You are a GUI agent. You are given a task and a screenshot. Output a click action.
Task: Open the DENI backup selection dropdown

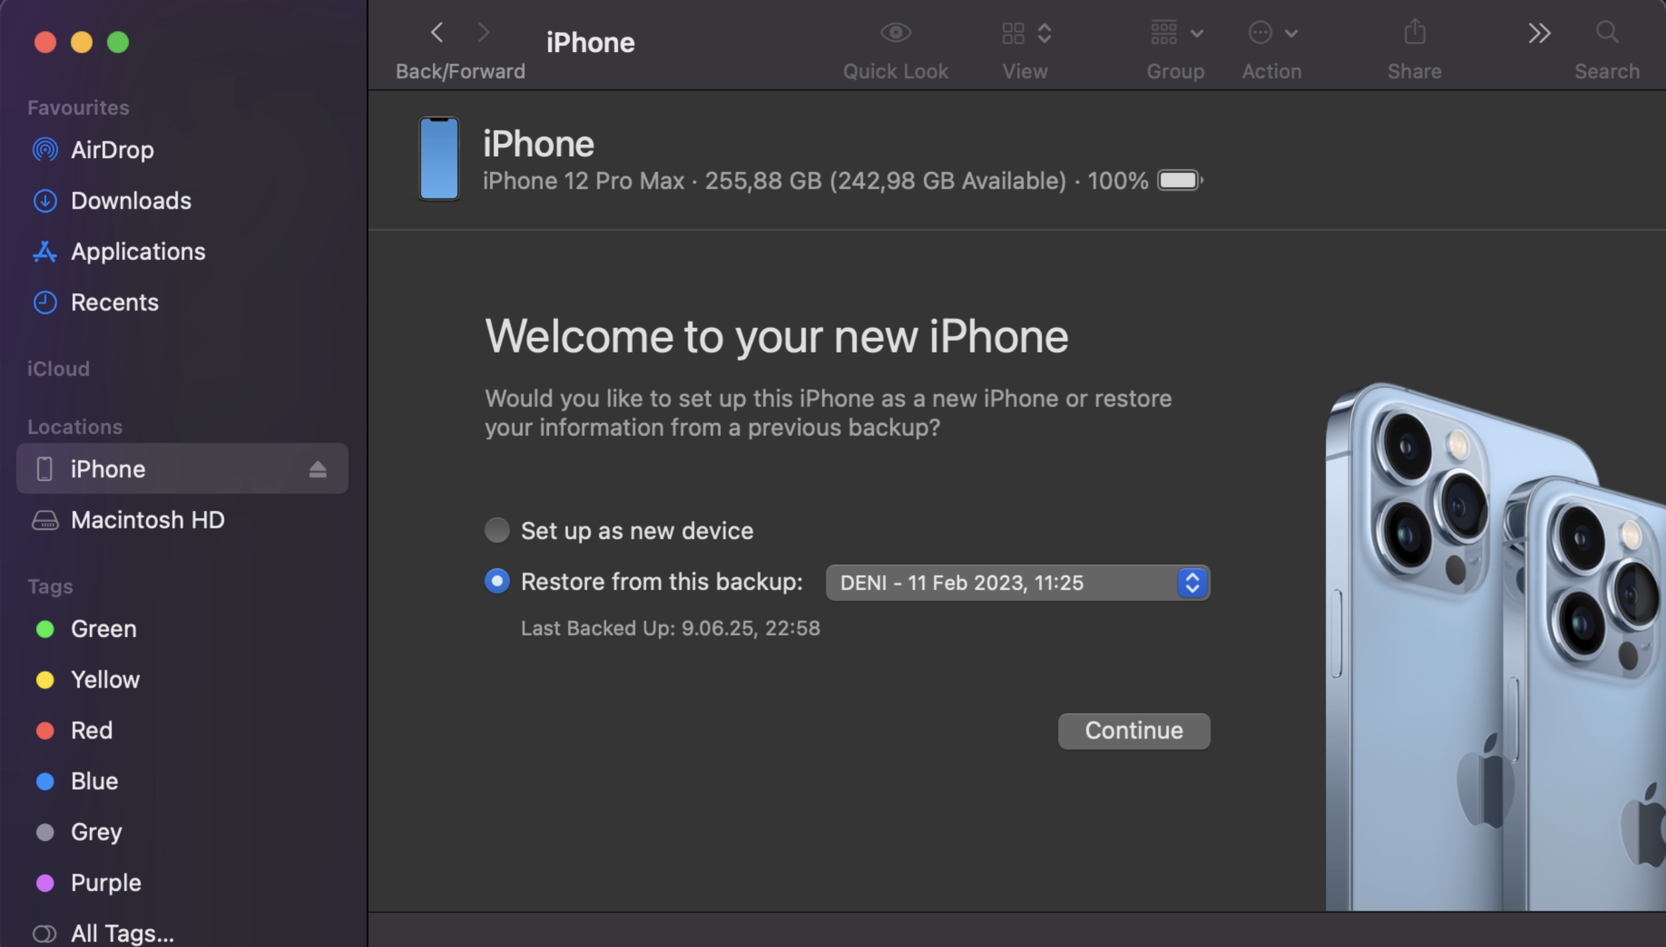pos(1018,582)
